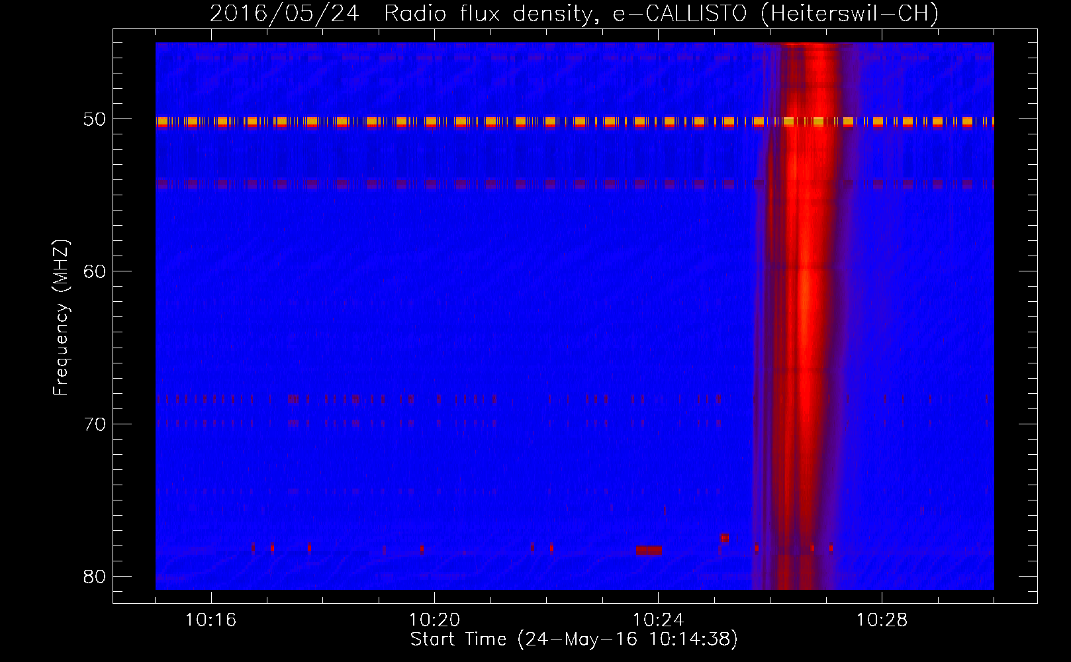Click the wide red blob near 10:24 at 78 MHz
The height and width of the screenshot is (662, 1071).
tap(649, 550)
